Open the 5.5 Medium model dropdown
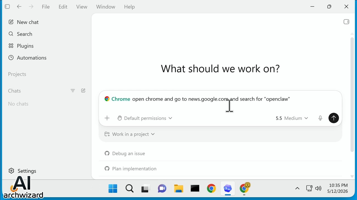Image resolution: width=357 pixels, height=200 pixels. 292,118
